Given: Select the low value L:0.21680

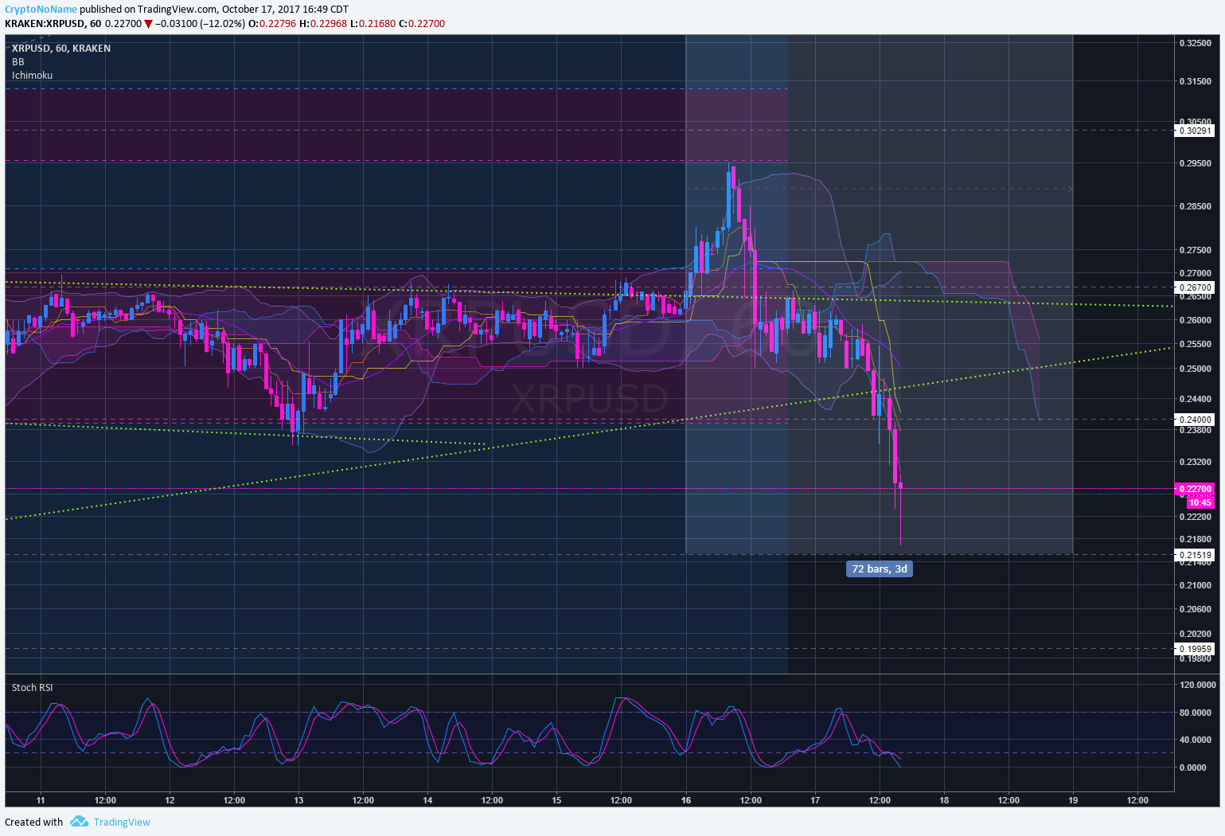Looking at the screenshot, I should tap(373, 24).
